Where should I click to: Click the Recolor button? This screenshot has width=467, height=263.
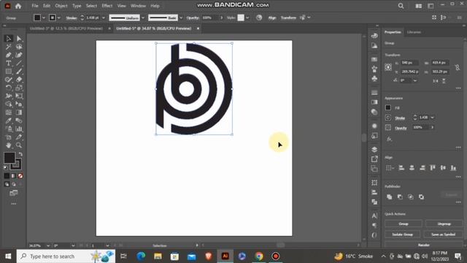pos(423,245)
